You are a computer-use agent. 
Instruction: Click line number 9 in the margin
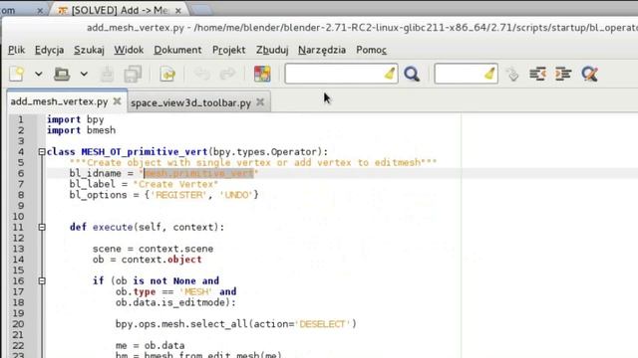tap(21, 206)
